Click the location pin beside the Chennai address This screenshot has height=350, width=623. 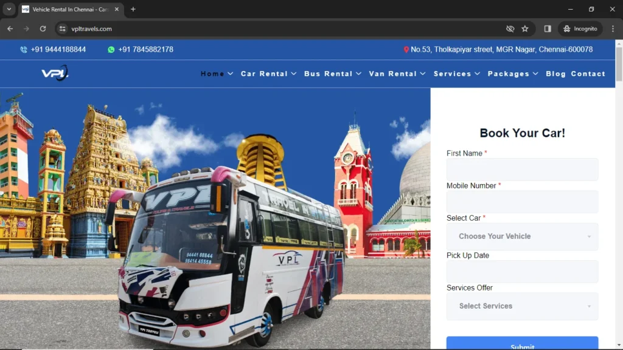click(406, 49)
